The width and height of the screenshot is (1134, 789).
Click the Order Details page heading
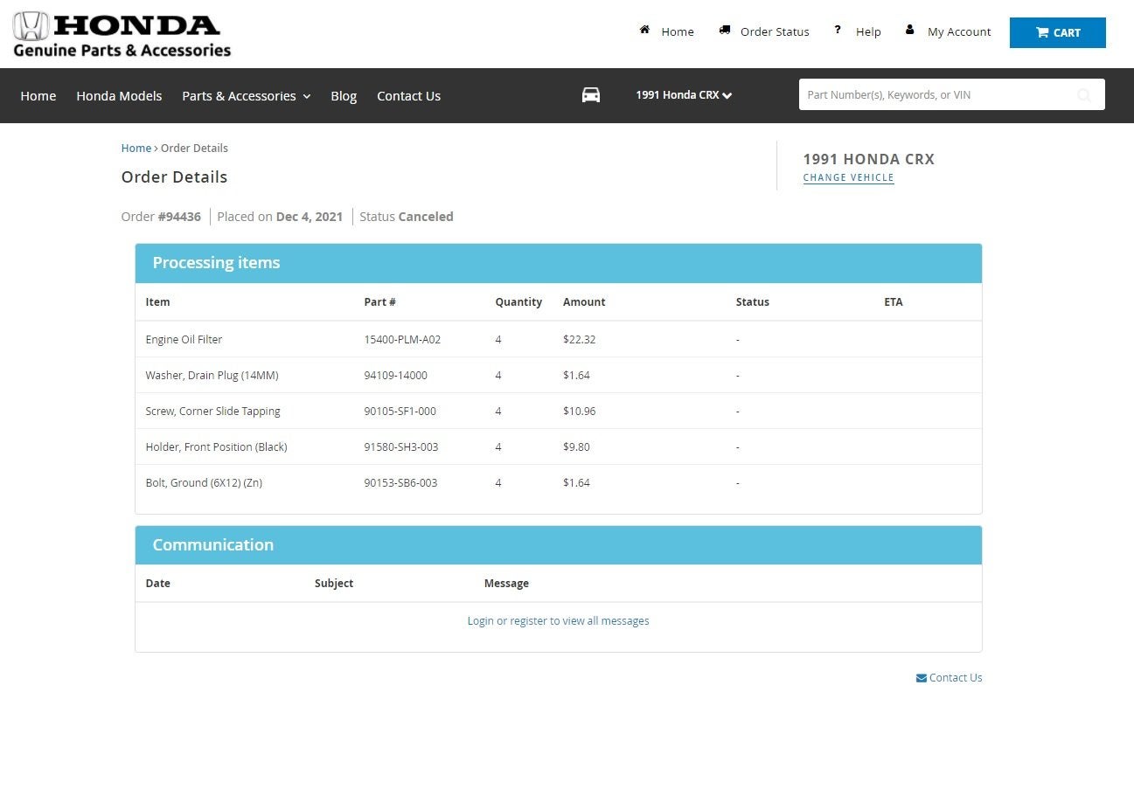174,177
